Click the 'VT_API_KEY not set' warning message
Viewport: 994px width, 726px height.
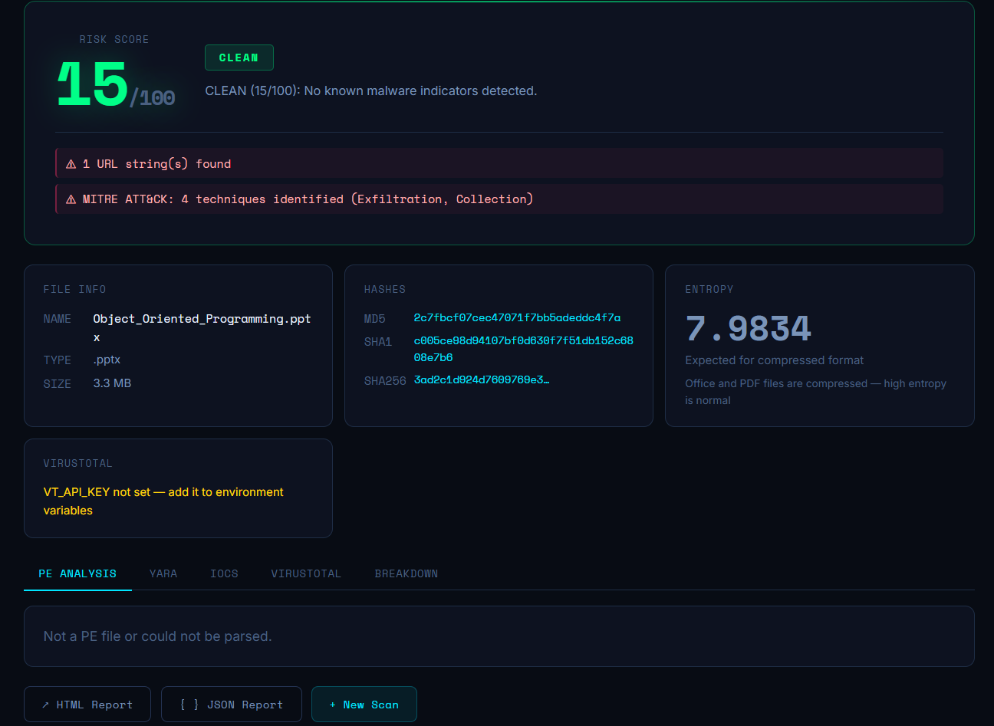tap(163, 501)
